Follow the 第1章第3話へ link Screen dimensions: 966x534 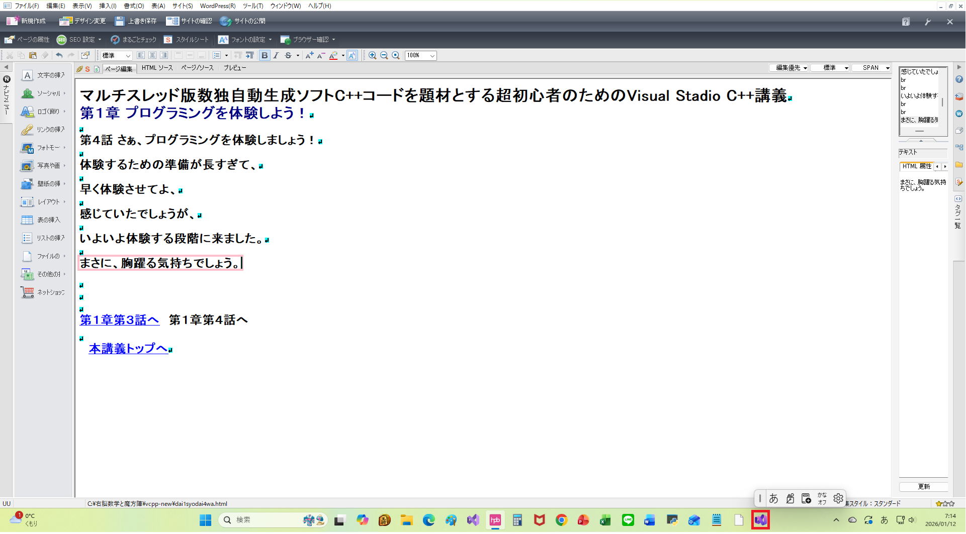tap(120, 320)
